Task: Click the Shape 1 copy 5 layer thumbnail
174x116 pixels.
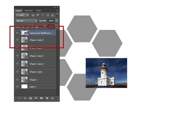Action: [24, 40]
